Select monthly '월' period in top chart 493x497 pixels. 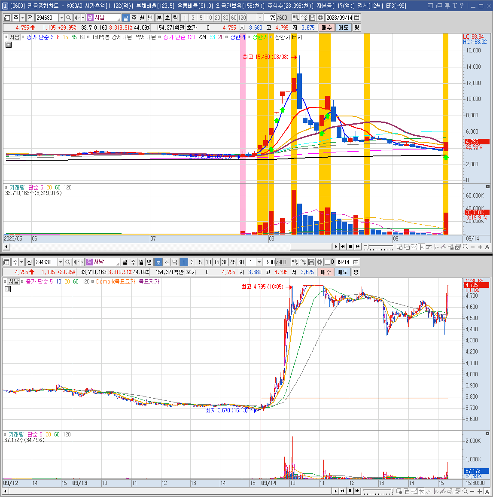pyautogui.click(x=142, y=18)
